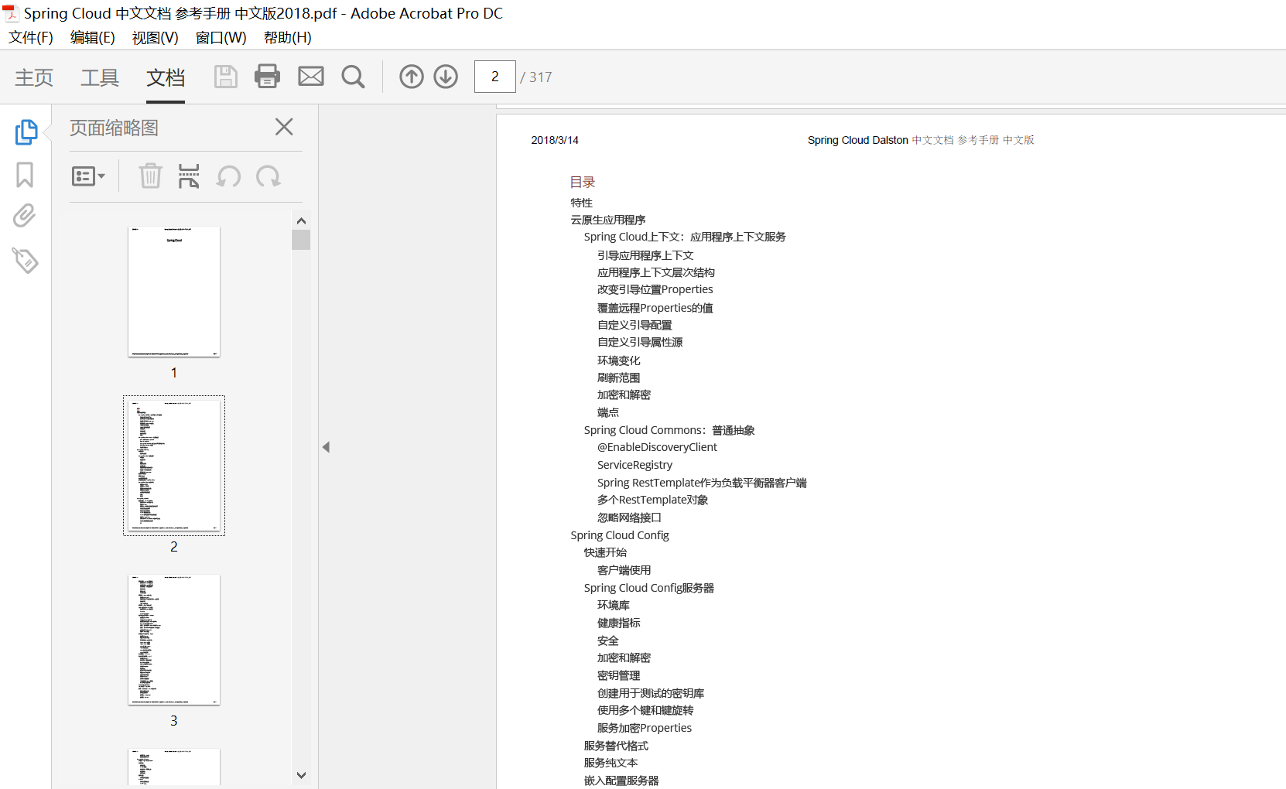Click 健康指标 entry

point(619,623)
